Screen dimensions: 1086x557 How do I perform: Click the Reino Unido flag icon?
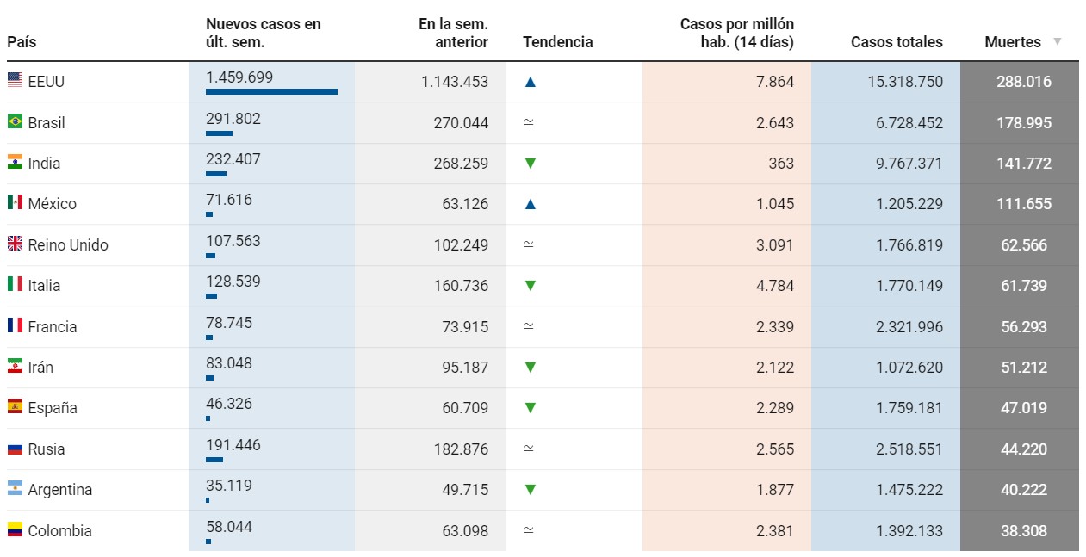click(15, 244)
